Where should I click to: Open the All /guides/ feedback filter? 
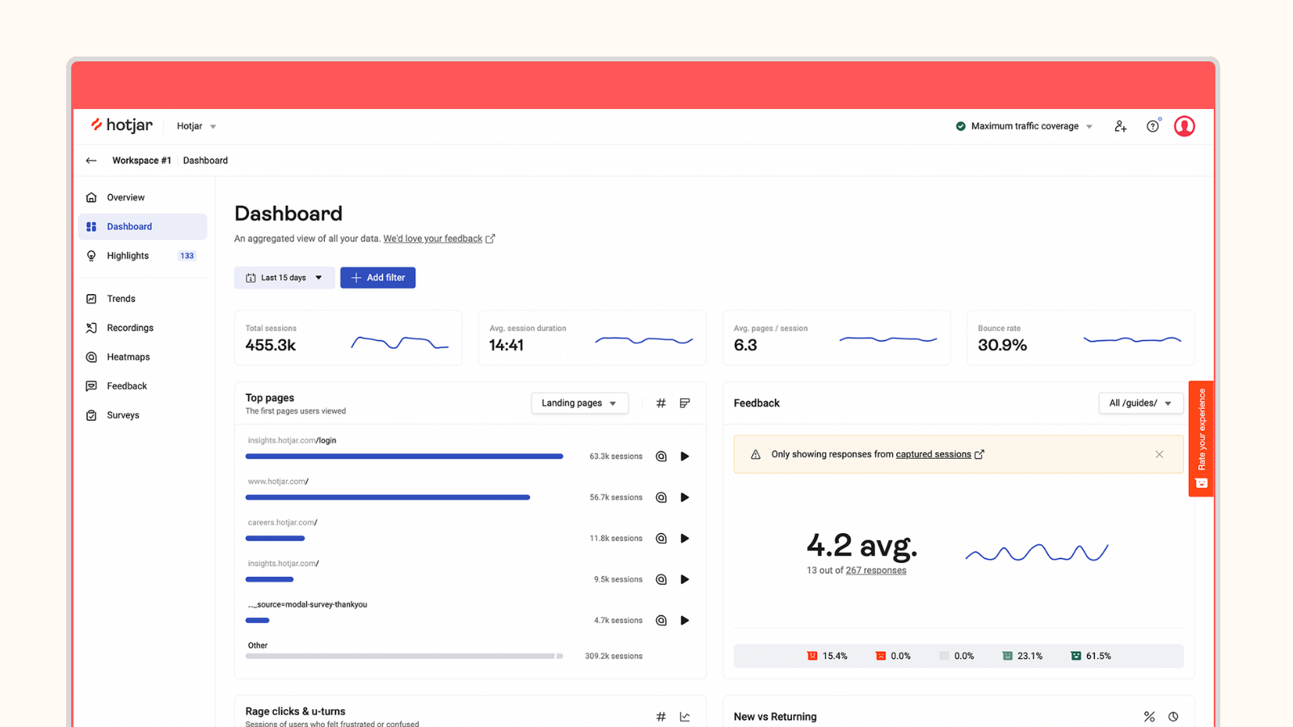[1140, 402]
